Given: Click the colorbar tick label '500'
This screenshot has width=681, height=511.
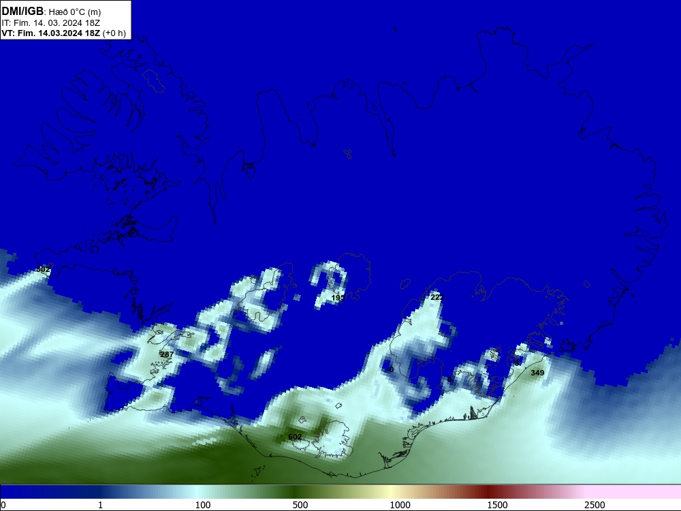Looking at the screenshot, I should coord(300,505).
